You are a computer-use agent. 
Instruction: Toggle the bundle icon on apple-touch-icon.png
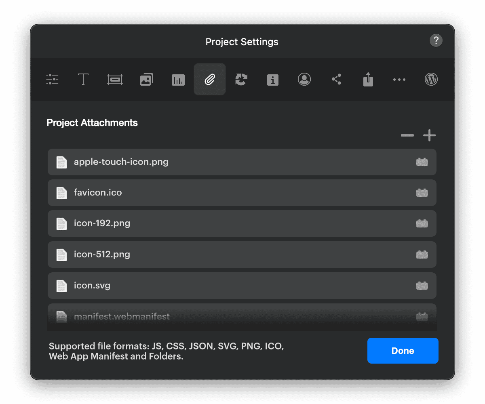(x=422, y=162)
